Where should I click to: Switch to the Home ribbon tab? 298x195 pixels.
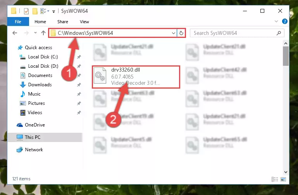tap(40, 22)
